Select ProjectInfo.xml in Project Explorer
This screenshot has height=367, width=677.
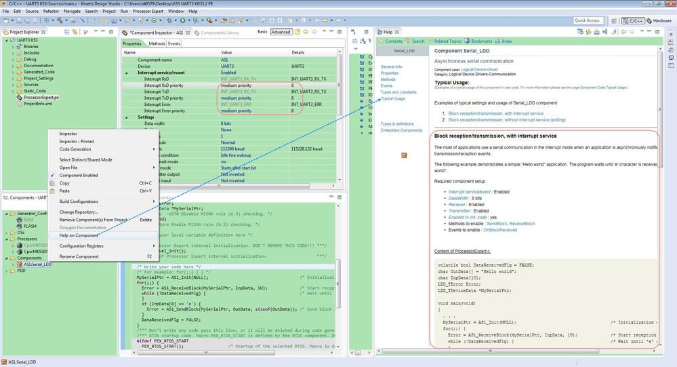point(37,104)
